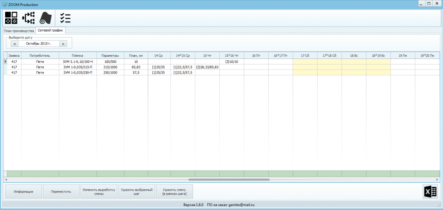Click Изменить выработку смены button
This screenshot has width=443, height=210.
(99, 191)
